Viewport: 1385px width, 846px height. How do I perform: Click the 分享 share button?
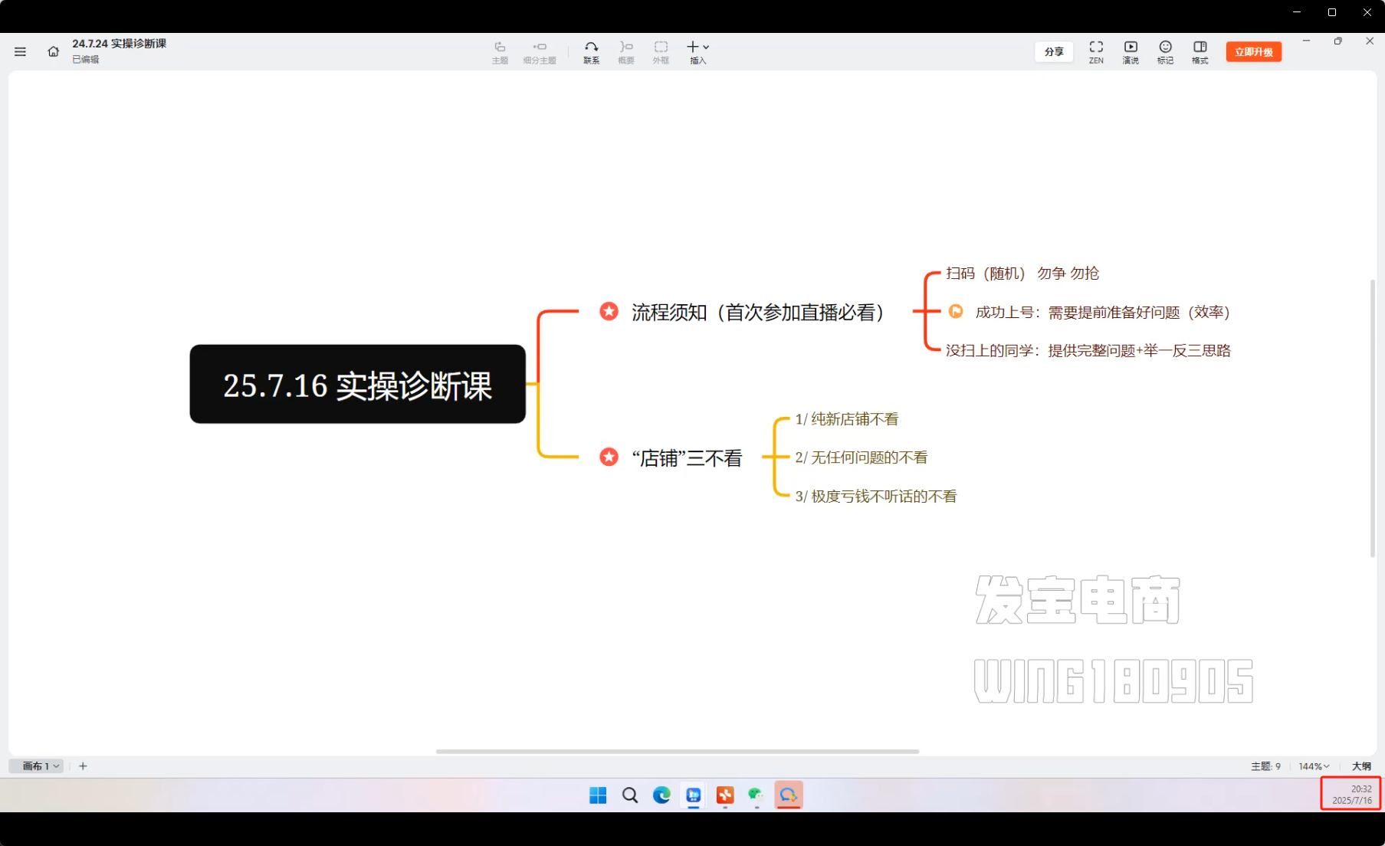pyautogui.click(x=1054, y=52)
